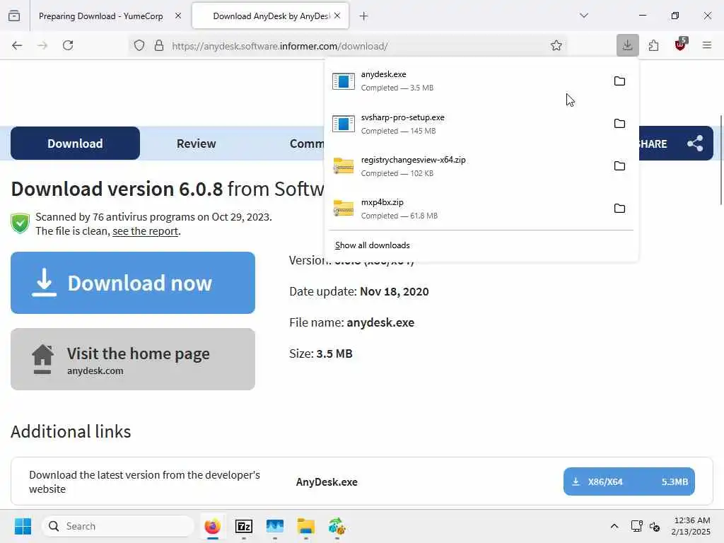Show mxp4bx.zip in its folder
Screen dimensions: 724x543
[x=619, y=209]
